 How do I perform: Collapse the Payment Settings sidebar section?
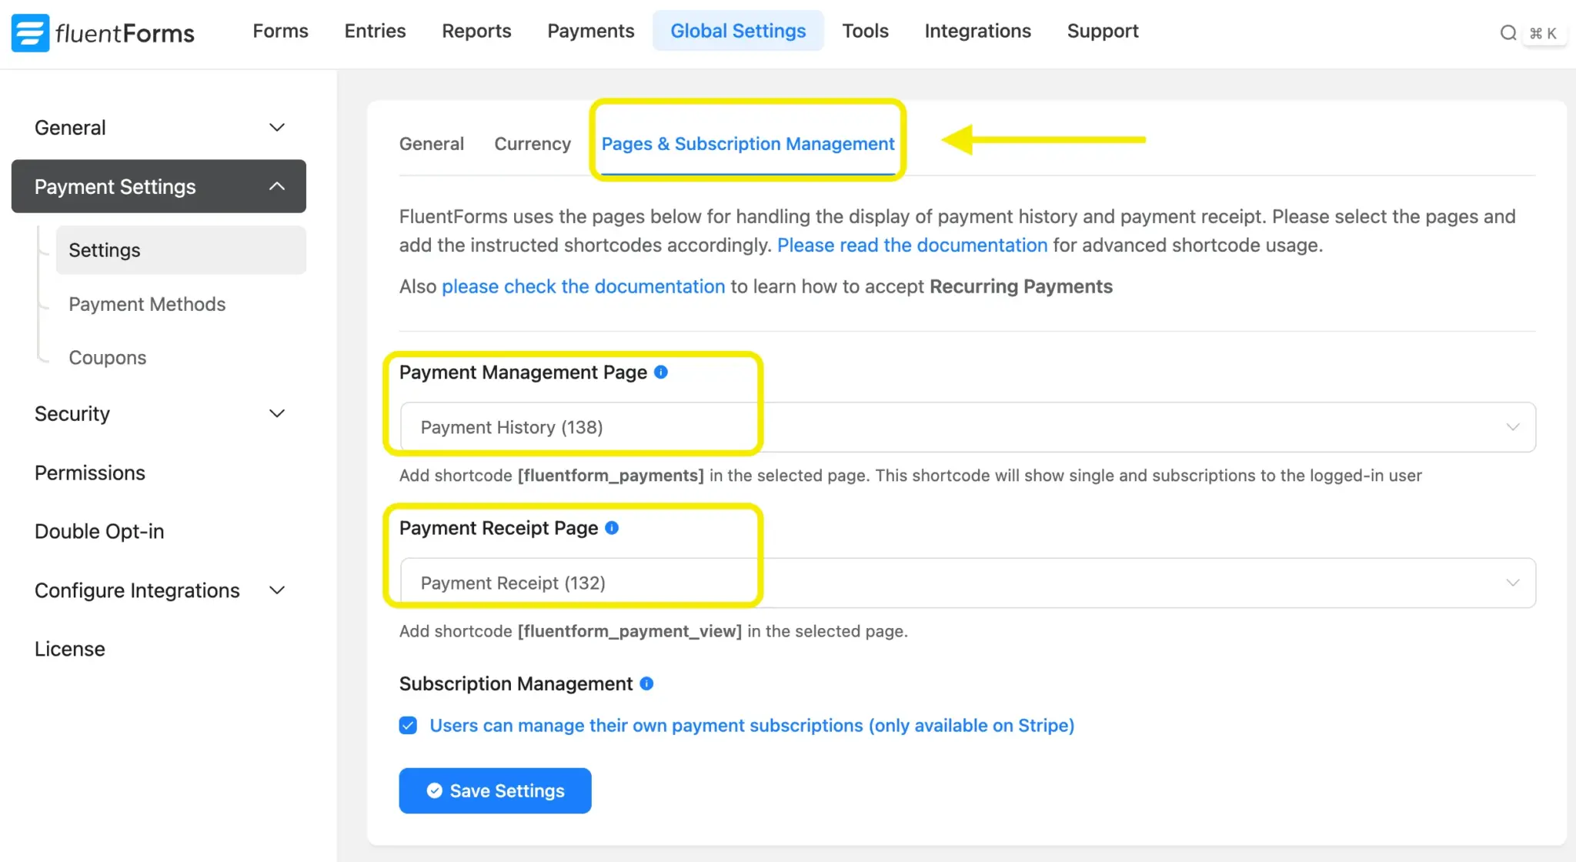pos(159,186)
